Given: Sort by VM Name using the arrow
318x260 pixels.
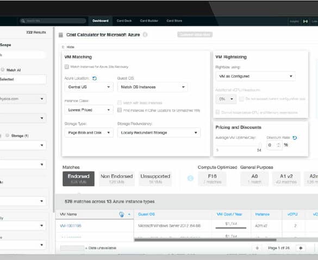Looking at the screenshot, I should 129,214.
